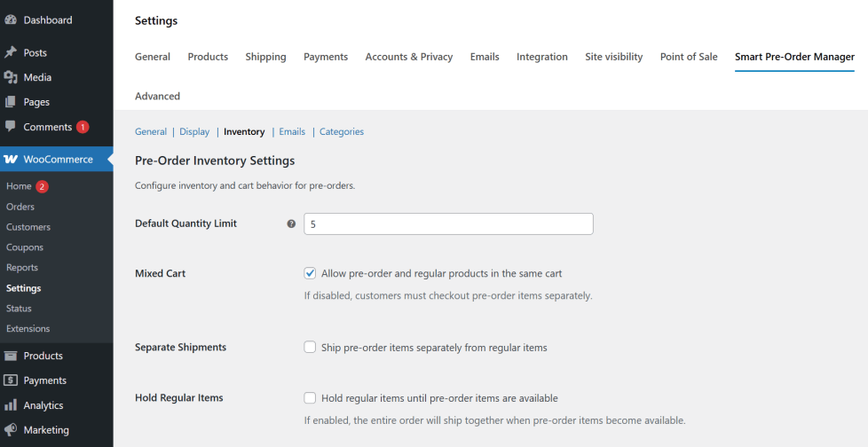Click the WooCommerce logo icon
The height and width of the screenshot is (447, 868).
coord(11,160)
